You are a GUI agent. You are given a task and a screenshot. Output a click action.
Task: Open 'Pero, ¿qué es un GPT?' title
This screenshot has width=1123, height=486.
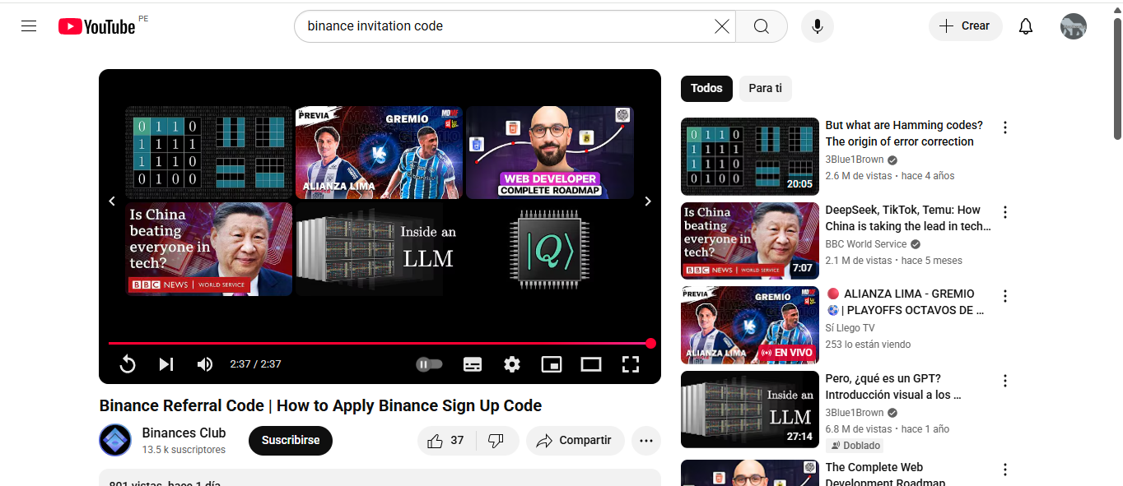pos(894,386)
